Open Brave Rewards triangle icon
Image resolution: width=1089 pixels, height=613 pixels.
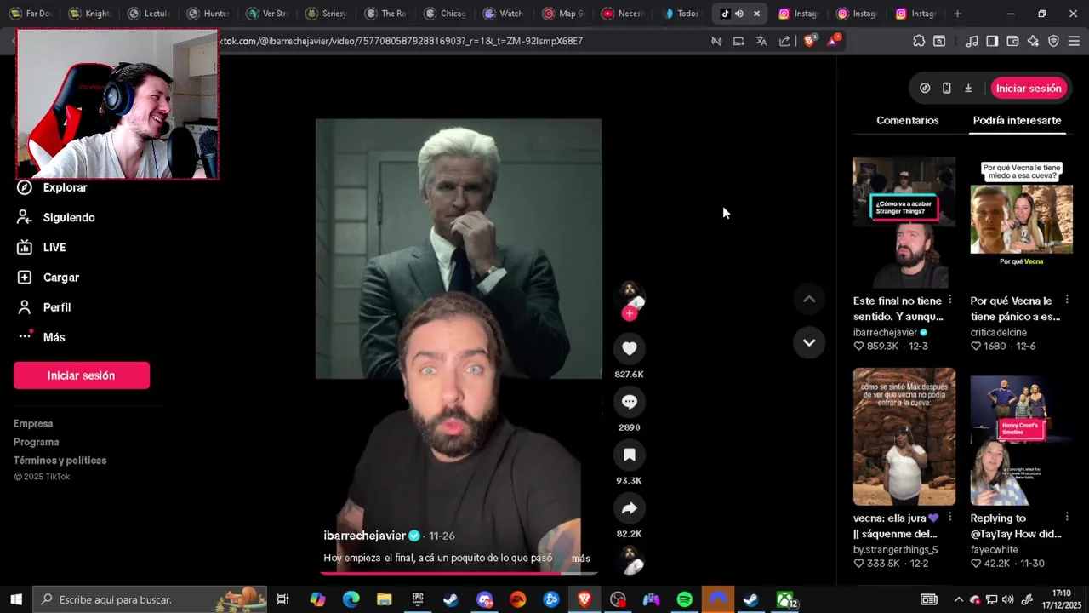tap(833, 41)
